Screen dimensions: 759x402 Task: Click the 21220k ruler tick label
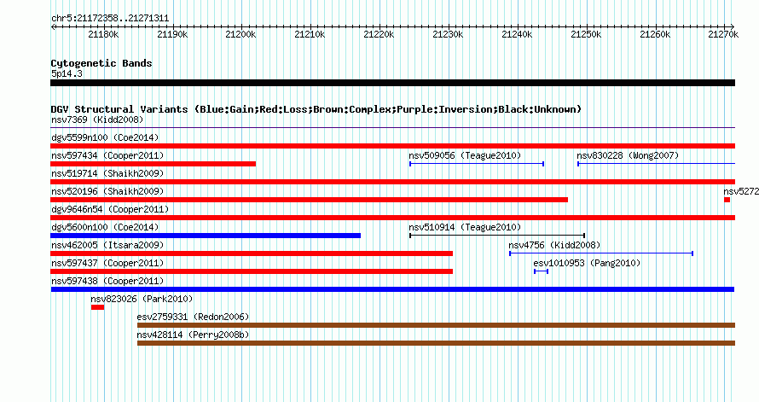point(379,34)
